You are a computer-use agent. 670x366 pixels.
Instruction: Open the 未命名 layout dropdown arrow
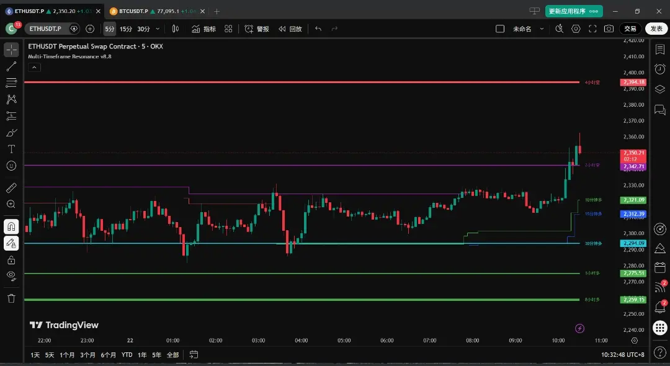(x=542, y=29)
